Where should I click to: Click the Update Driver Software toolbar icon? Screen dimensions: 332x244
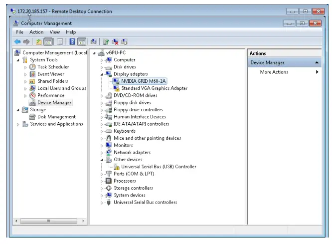point(106,42)
